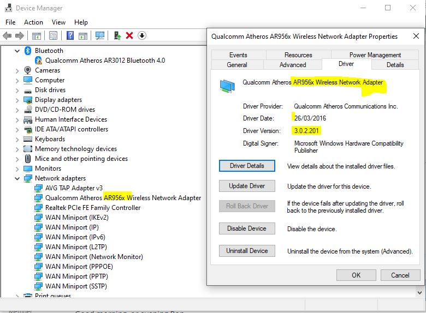Click the Back arrow toolbar icon

tap(7, 35)
